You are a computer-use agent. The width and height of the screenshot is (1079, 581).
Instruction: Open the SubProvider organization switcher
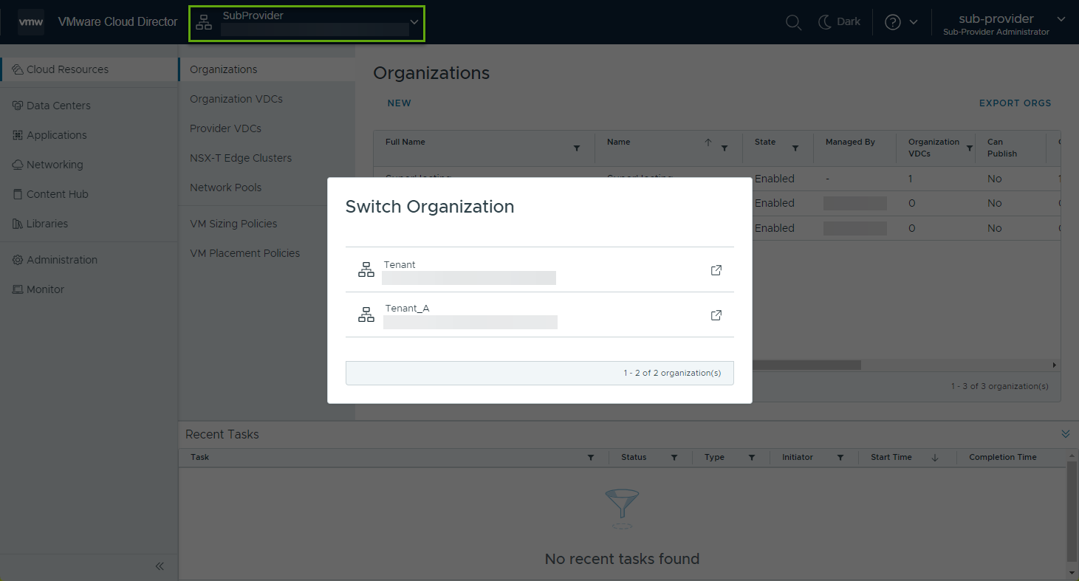pos(306,23)
